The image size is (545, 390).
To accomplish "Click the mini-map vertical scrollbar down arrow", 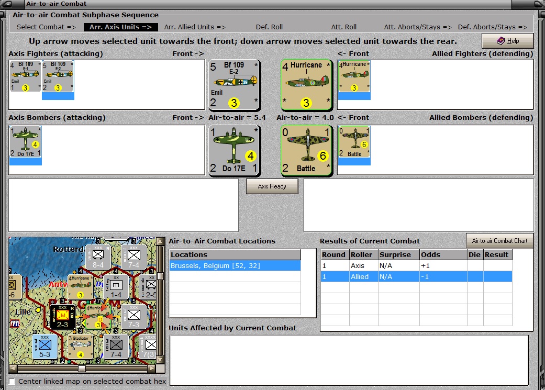I will (x=160, y=360).
